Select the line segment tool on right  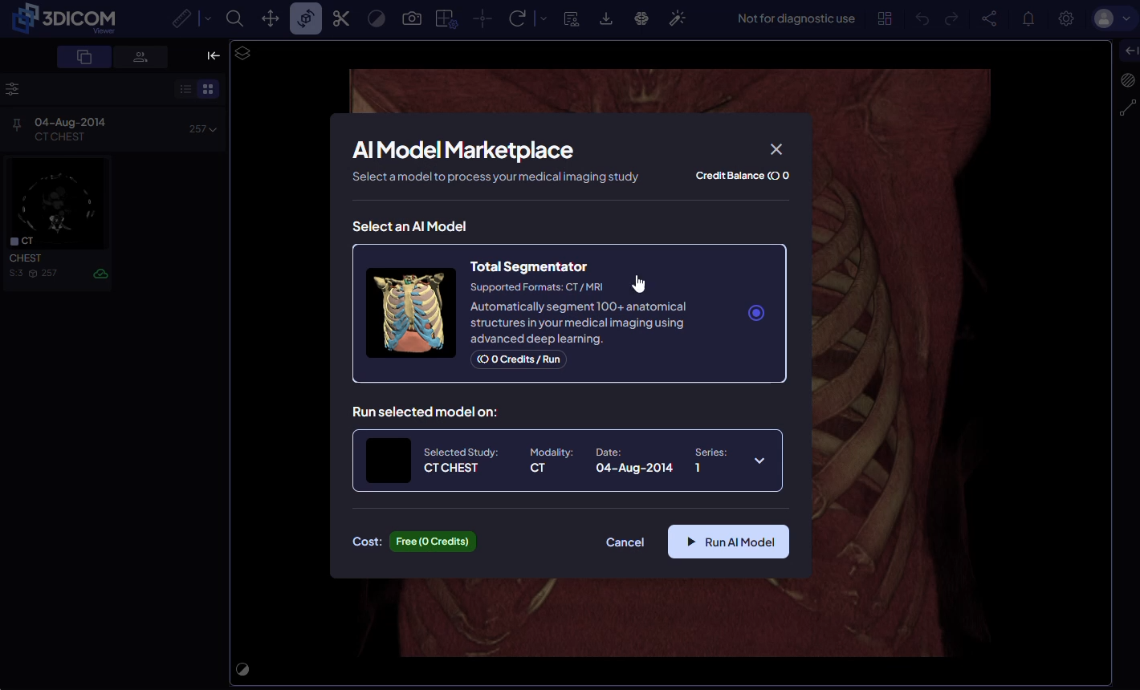click(1128, 108)
